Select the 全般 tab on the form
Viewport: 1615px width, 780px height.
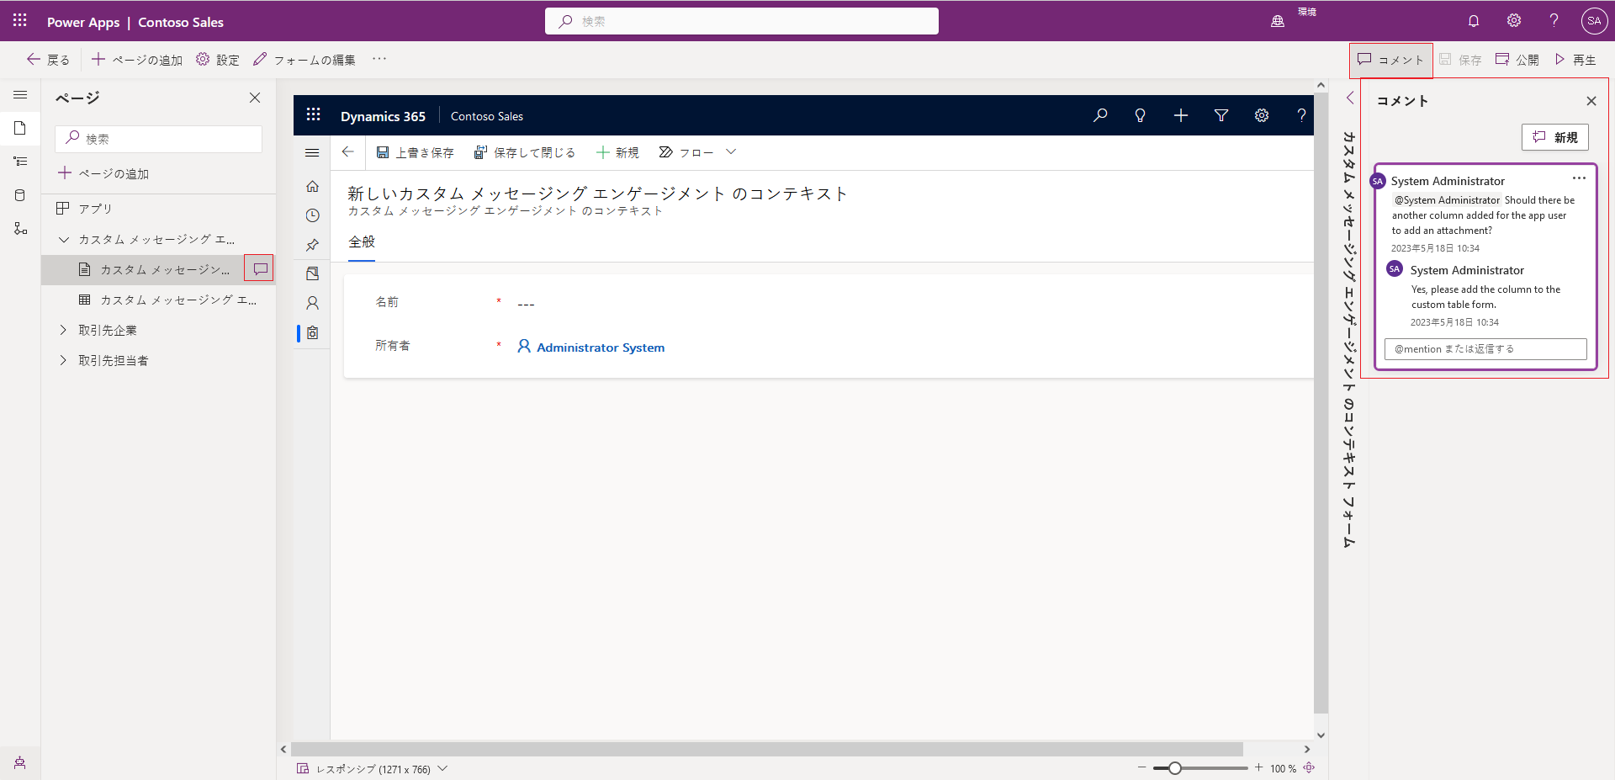point(362,242)
